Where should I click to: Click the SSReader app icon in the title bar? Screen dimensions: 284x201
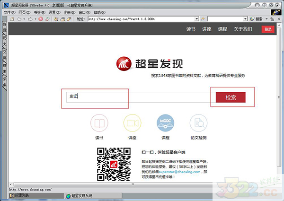6,5
